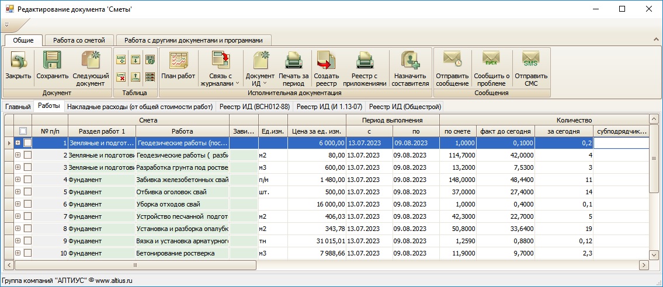Click the Работа column header
The height and width of the screenshot is (287, 663).
point(182,131)
